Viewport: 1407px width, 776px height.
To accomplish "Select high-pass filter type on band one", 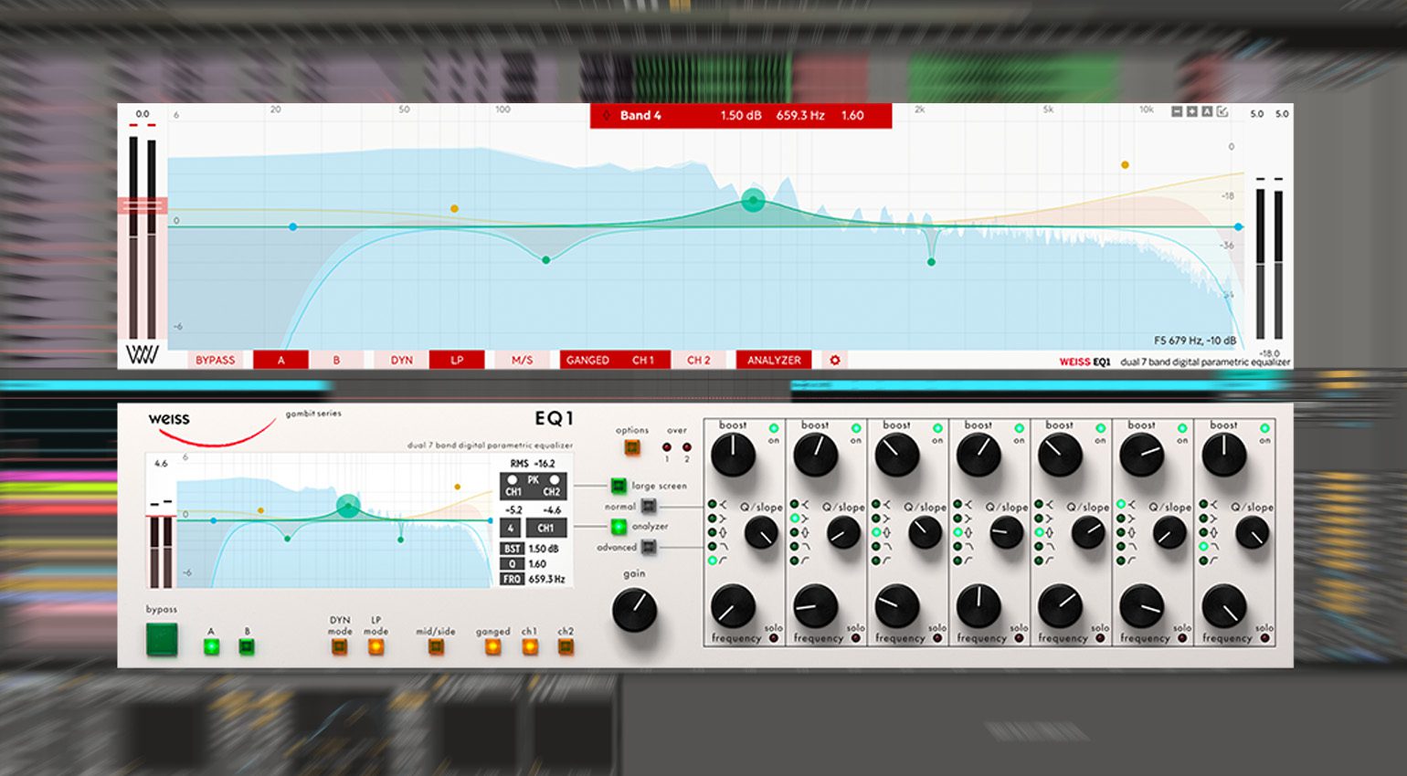I will (x=712, y=561).
